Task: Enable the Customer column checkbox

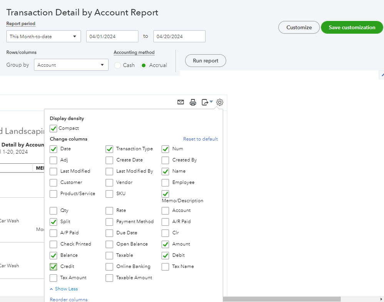Action: [x=53, y=183]
